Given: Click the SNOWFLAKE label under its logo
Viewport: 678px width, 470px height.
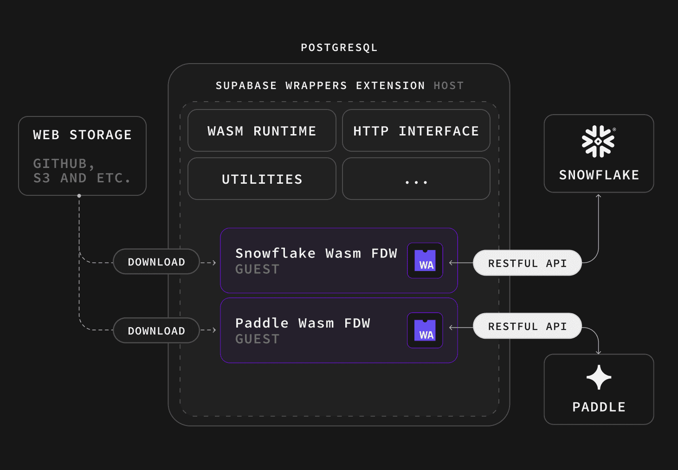Looking at the screenshot, I should pos(599,175).
